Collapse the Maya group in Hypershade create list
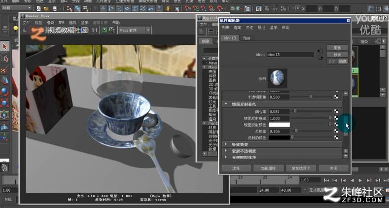The height and width of the screenshot is (208, 389). click(x=205, y=67)
